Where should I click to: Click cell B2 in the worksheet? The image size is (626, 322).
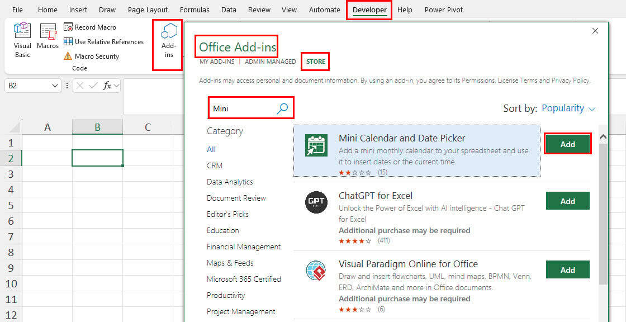click(97, 158)
